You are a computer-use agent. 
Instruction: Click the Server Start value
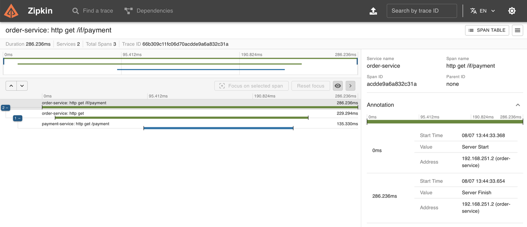coord(475,147)
